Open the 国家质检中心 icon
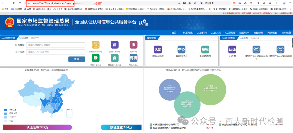Image resolution: width=293 pixels, height=133 pixels. pyautogui.click(x=181, y=50)
